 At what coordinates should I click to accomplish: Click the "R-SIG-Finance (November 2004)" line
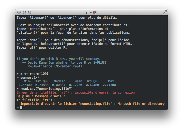tap(55, 66)
